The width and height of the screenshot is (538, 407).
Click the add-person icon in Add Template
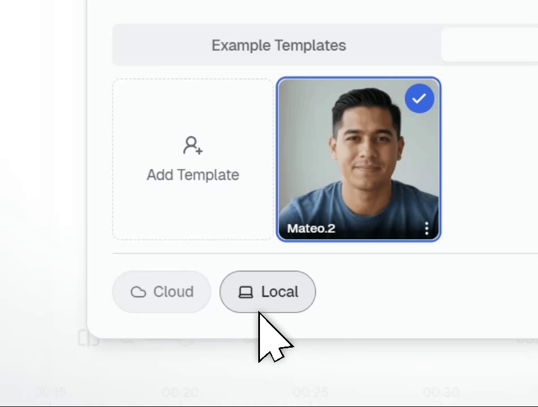(x=193, y=145)
